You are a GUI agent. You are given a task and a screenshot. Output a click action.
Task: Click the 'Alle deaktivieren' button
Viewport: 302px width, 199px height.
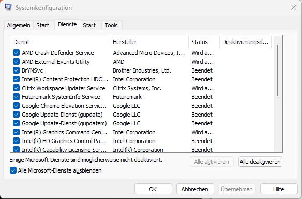[x=260, y=162]
